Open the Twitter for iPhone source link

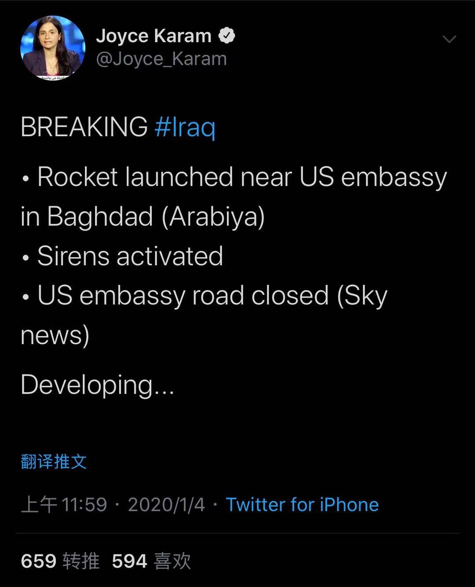[x=302, y=505]
